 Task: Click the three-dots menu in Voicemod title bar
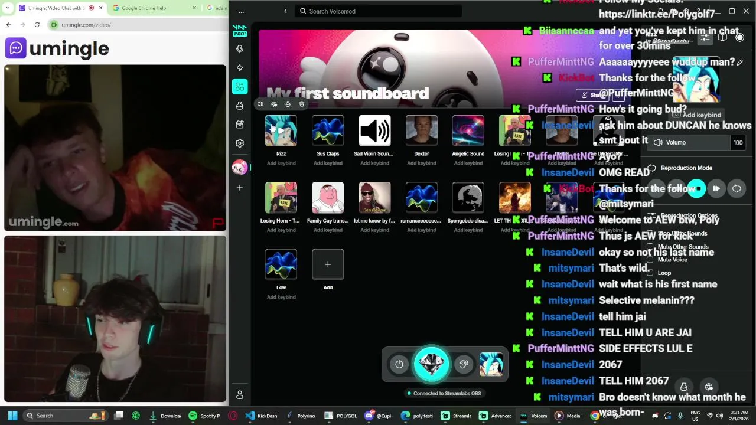pyautogui.click(x=241, y=11)
